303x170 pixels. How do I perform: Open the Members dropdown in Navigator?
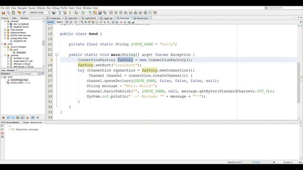coord(11,74)
